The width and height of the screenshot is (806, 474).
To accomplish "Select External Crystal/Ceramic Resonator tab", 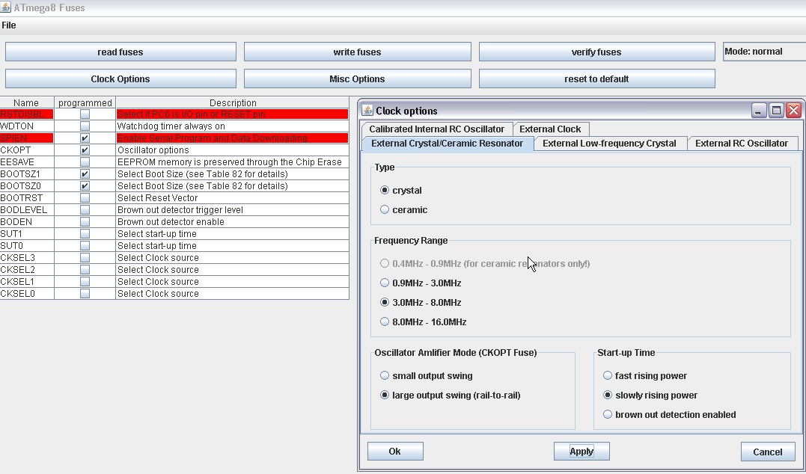I will 448,144.
